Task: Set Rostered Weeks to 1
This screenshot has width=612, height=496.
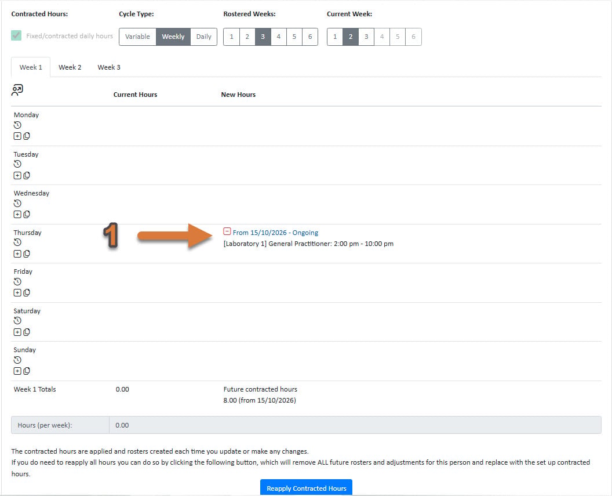Action: point(231,37)
